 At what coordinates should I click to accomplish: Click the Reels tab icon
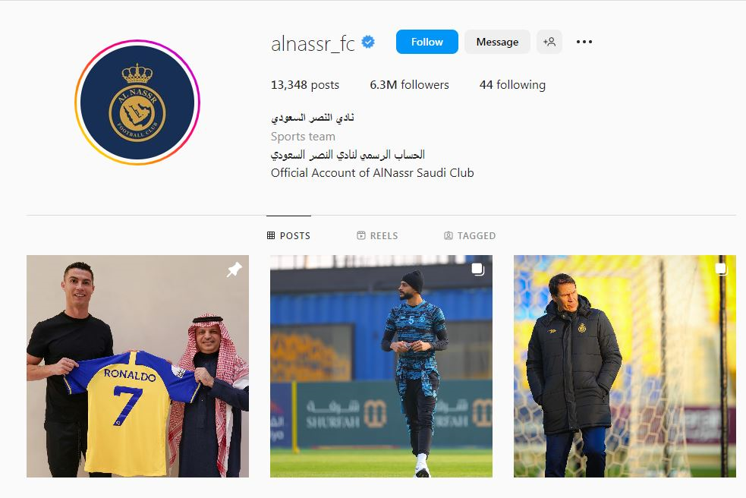[x=361, y=235]
